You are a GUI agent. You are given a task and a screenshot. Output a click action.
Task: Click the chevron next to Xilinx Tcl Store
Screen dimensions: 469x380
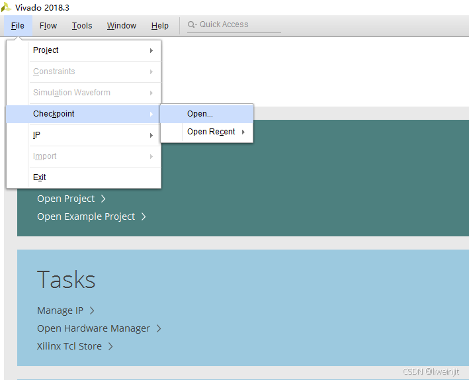pos(110,346)
